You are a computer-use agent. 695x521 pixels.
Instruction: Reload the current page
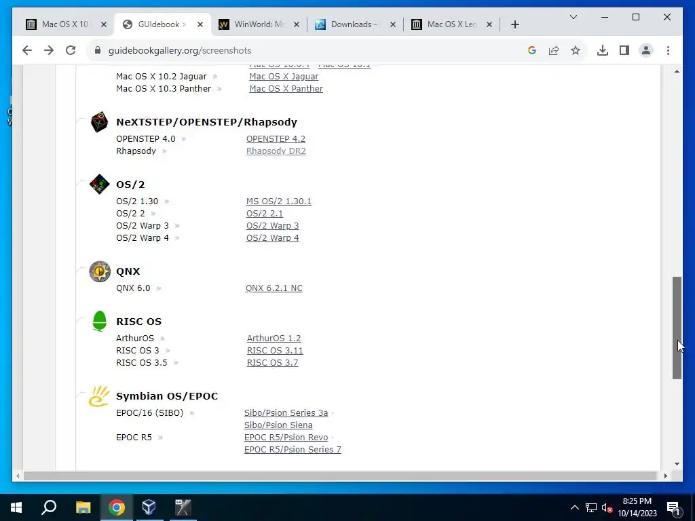(71, 50)
